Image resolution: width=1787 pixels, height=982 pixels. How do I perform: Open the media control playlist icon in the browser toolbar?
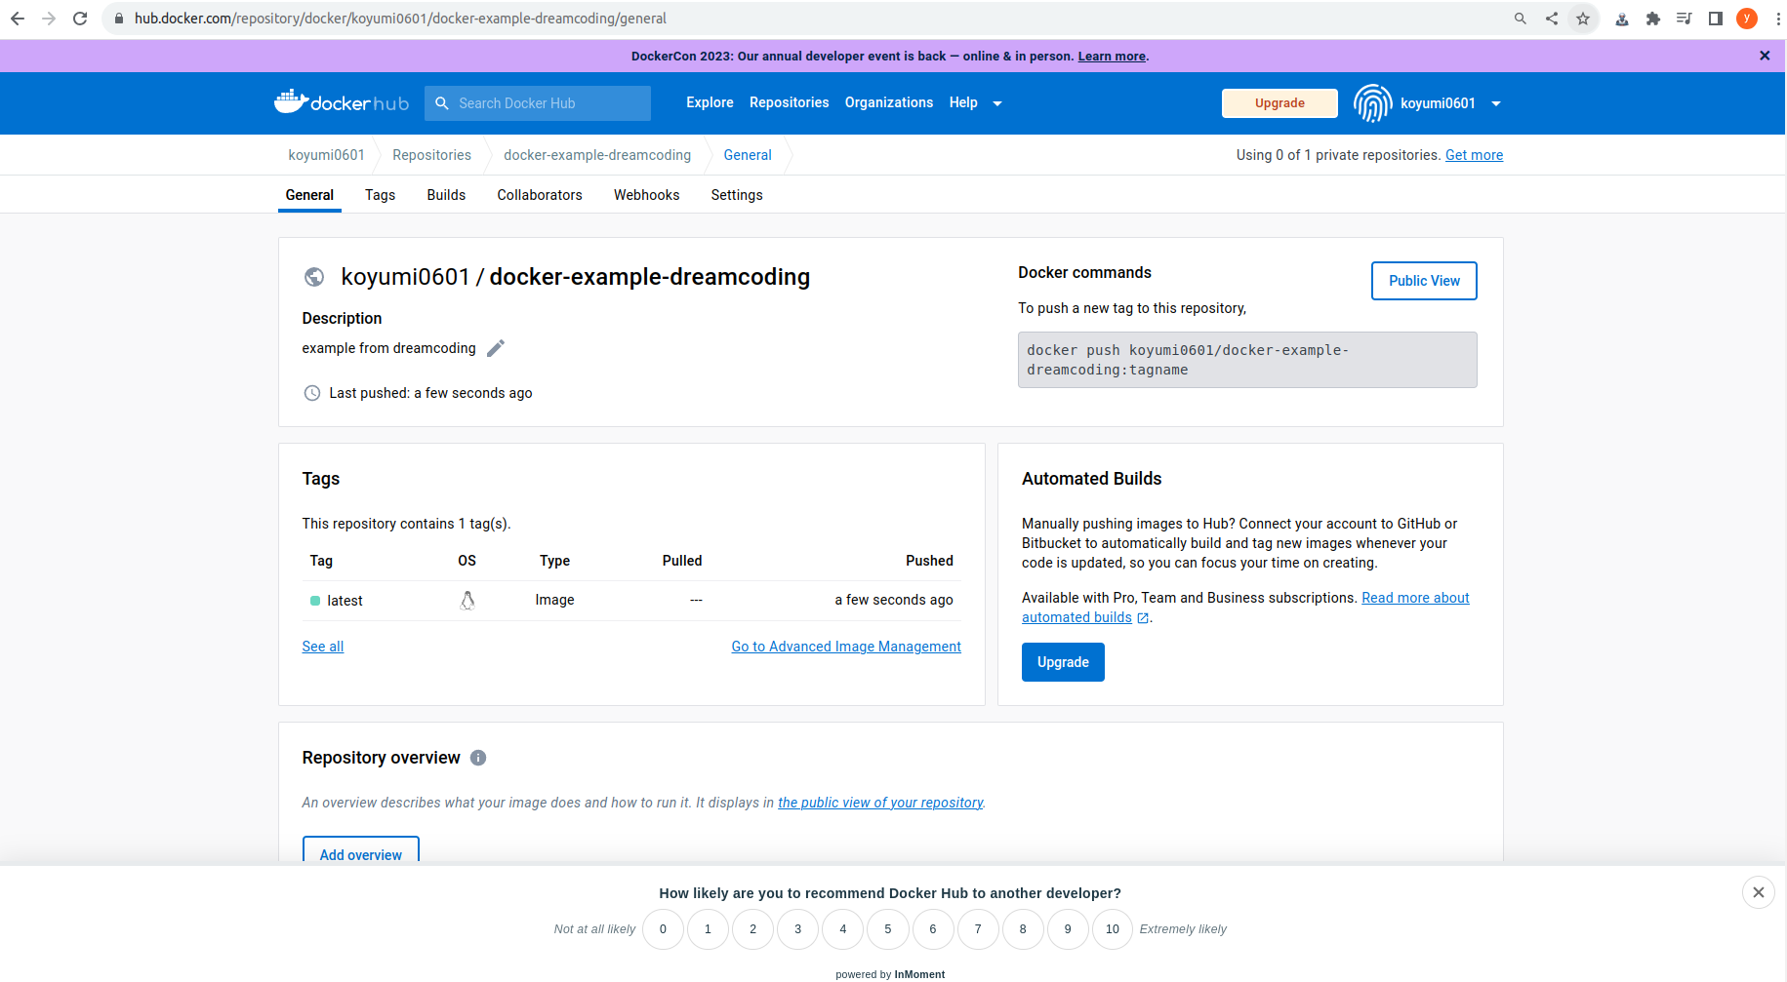pyautogui.click(x=1685, y=19)
